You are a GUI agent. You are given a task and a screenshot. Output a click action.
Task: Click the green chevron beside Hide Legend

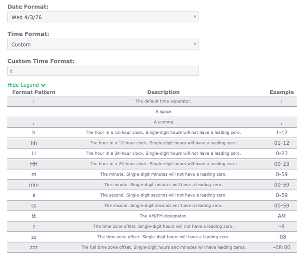43,85
